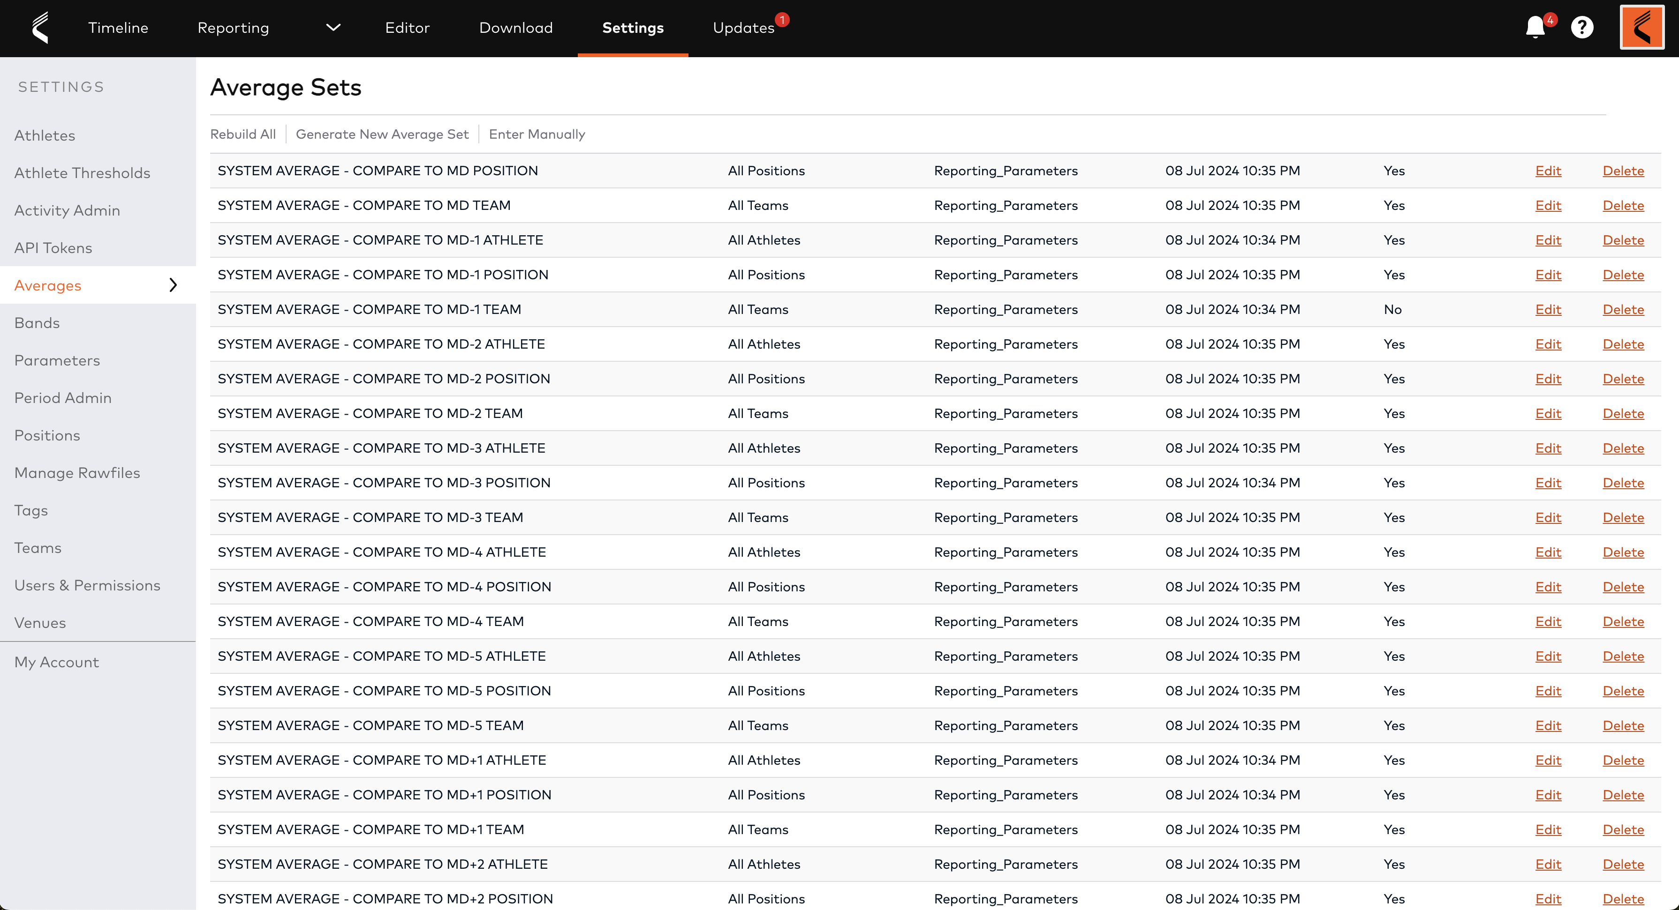1679x910 pixels.
Task: Edit the COMPARE TO MD-1 TEAM row
Action: click(x=1548, y=309)
